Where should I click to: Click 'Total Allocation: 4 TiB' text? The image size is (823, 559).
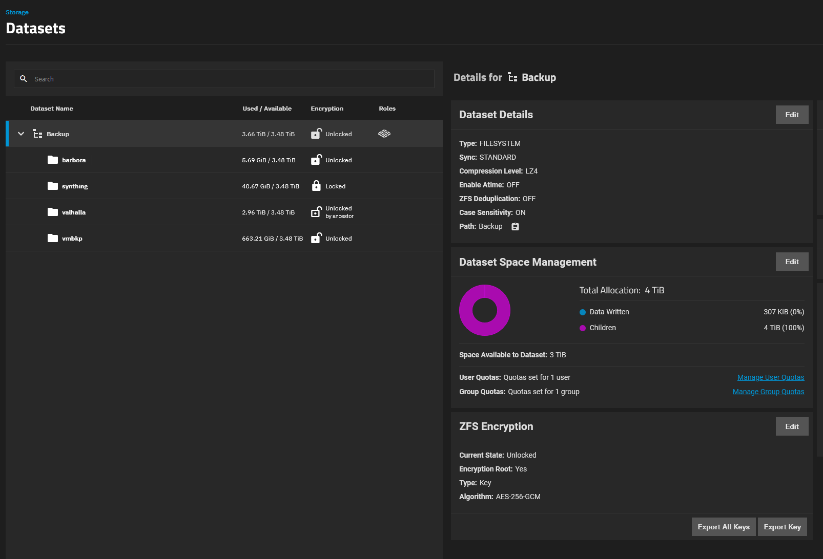point(622,290)
